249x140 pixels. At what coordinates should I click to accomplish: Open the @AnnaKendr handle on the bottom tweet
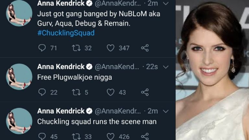pos(117,111)
